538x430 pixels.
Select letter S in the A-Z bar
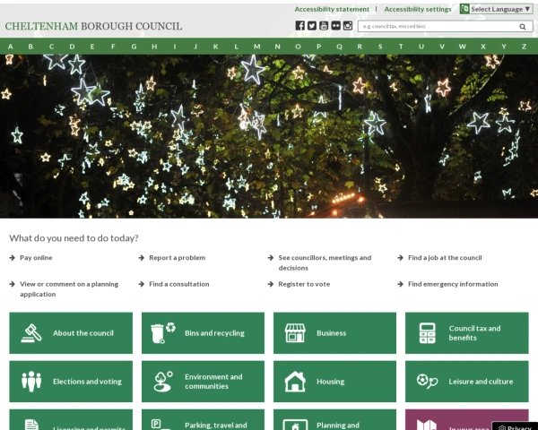(380, 47)
